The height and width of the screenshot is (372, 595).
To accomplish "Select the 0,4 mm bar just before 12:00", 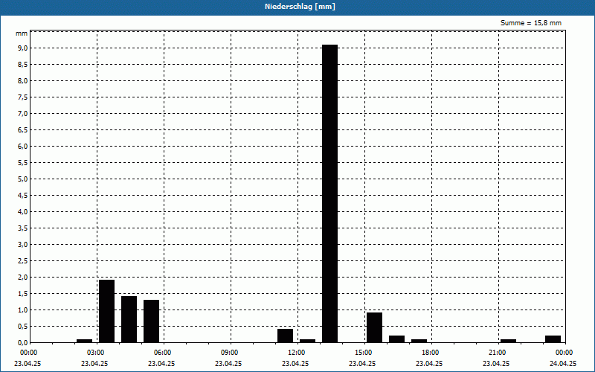I will click(286, 336).
